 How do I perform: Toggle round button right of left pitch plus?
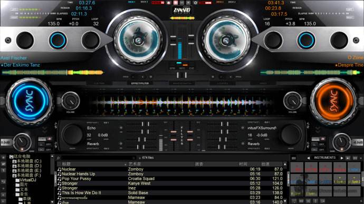click(151, 77)
